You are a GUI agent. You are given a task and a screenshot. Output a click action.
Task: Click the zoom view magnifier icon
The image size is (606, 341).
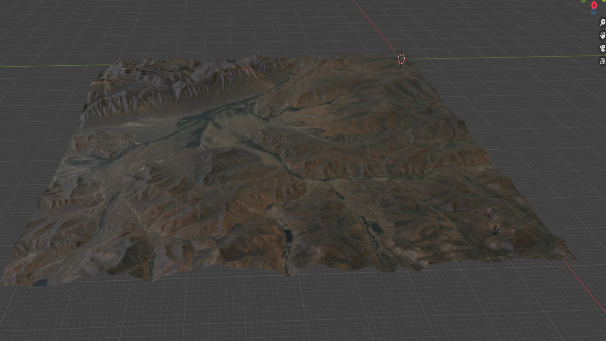(x=603, y=22)
